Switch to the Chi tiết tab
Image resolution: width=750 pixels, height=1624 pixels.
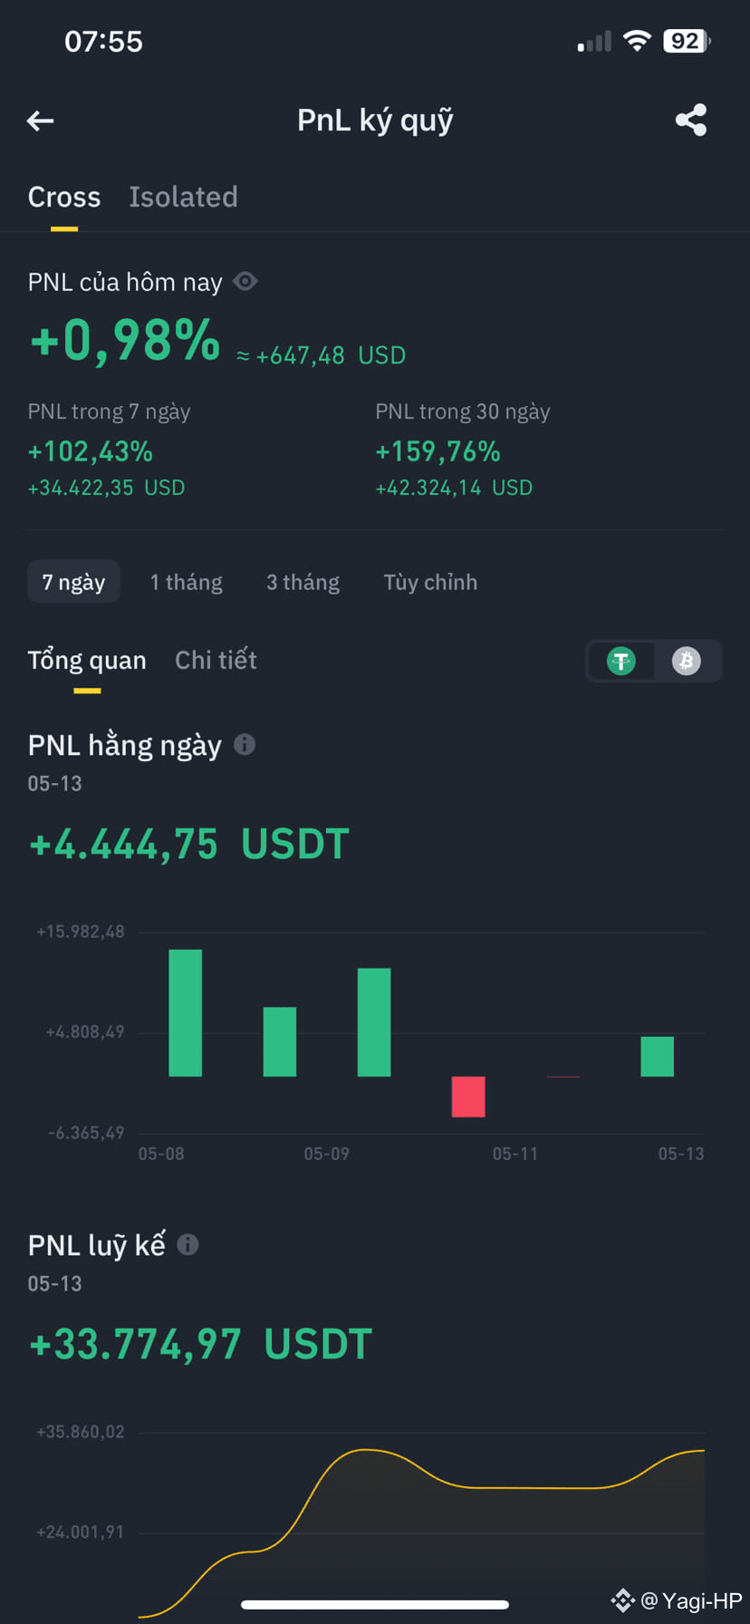click(x=216, y=660)
